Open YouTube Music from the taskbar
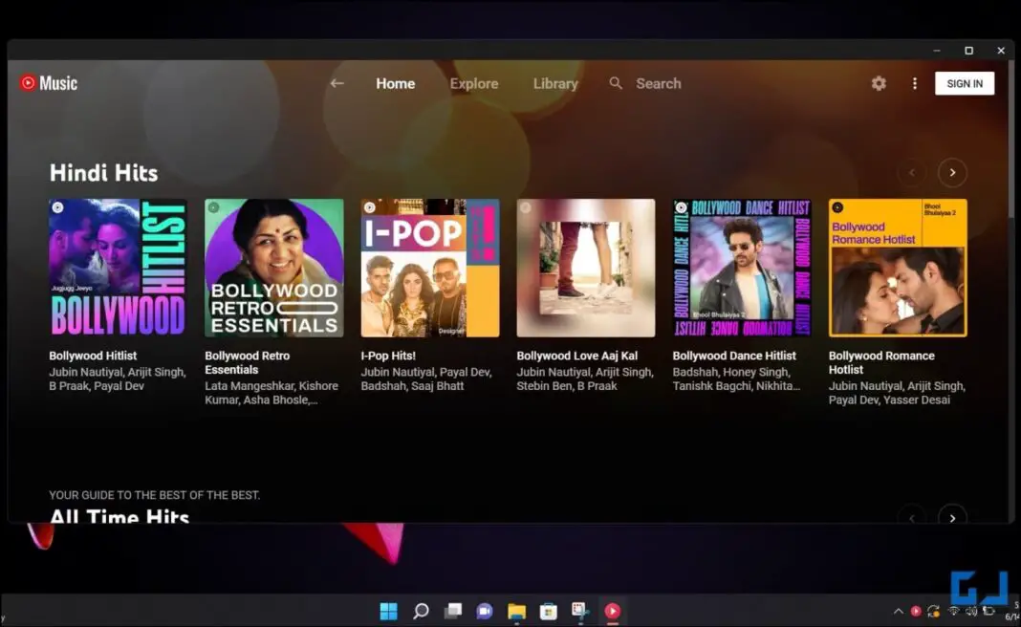 pos(612,611)
